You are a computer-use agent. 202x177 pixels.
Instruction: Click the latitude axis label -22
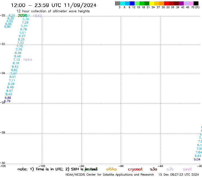click(2, 44)
